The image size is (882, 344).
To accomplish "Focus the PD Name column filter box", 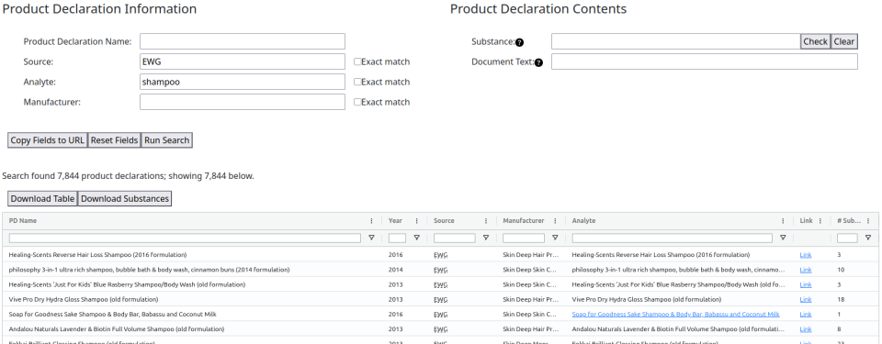I will coord(185,239).
